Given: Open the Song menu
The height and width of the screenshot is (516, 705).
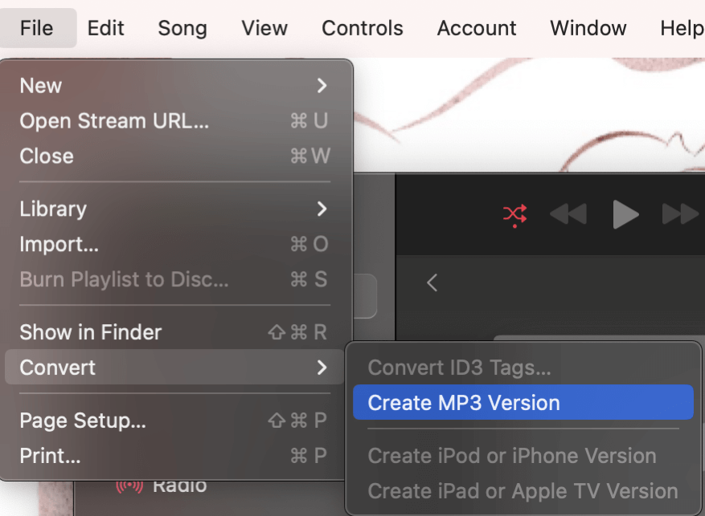Looking at the screenshot, I should [182, 28].
